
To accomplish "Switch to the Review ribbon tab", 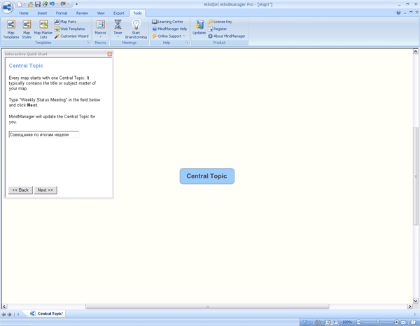I will point(82,13).
